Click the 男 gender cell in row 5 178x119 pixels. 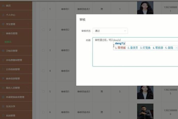(x=102, y=91)
